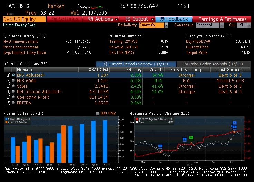Viewport: 254px width, 182px height.
Task: Switch to Current Period Overview (Q3/13) tab
Action: point(136,64)
